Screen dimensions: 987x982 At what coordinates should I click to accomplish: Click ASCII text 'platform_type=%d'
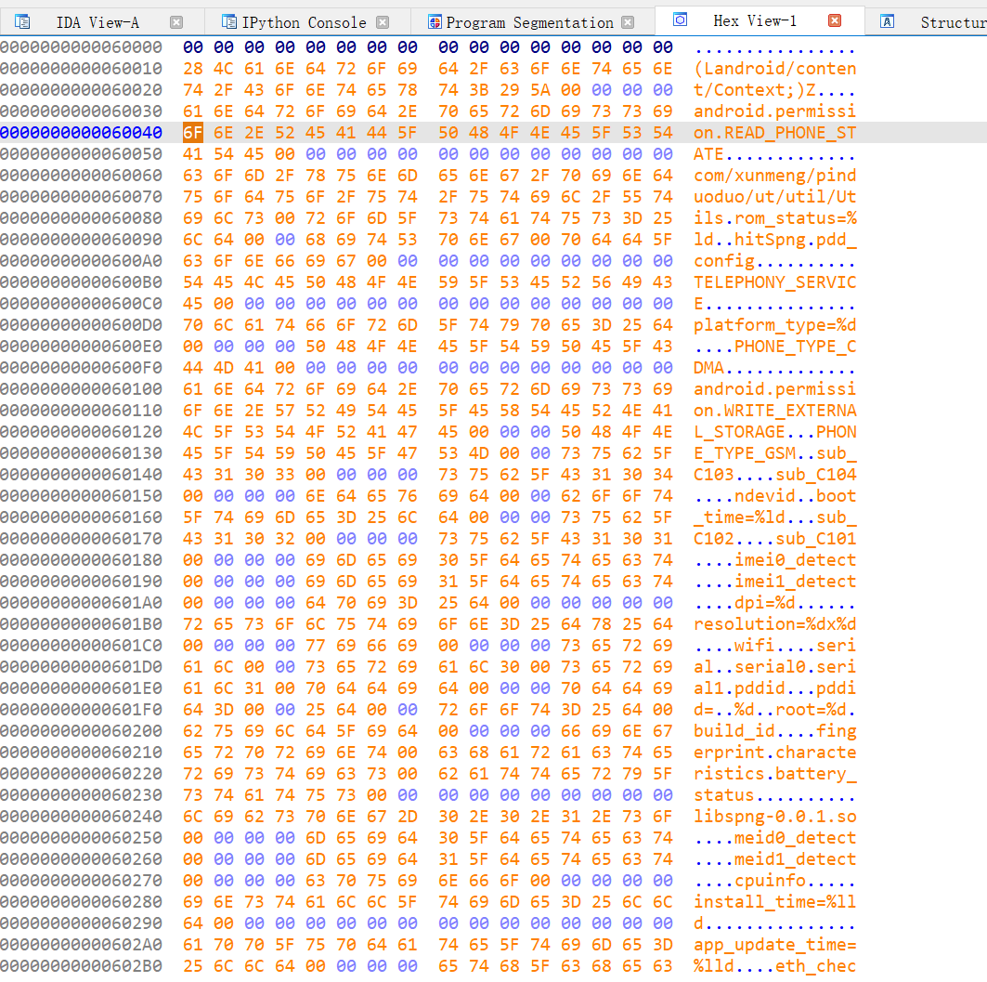[775, 325]
